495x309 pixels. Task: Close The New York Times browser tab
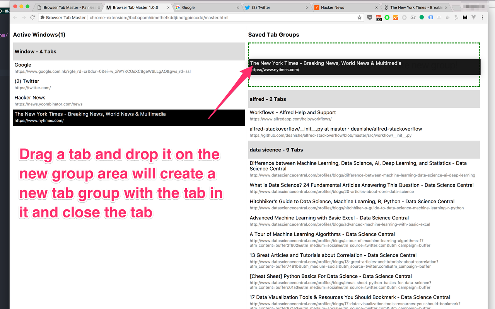[x=445, y=7]
